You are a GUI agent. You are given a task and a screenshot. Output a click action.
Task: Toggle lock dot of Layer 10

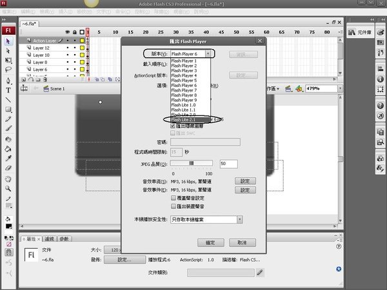coord(75,55)
